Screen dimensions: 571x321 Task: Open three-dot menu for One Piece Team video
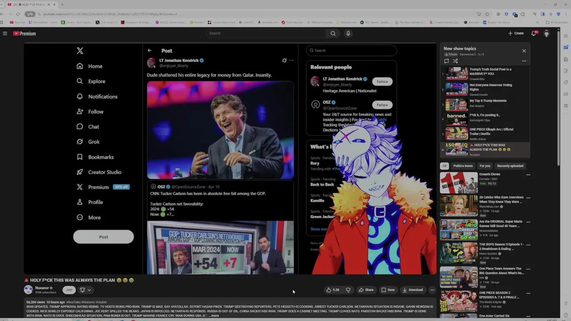click(528, 269)
